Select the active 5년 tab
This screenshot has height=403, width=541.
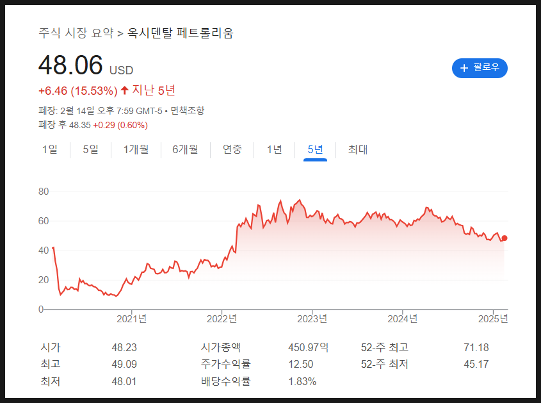coord(315,149)
